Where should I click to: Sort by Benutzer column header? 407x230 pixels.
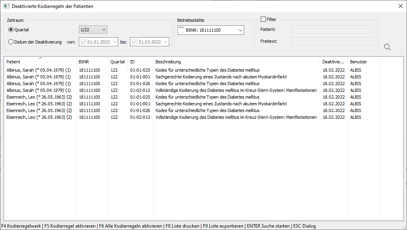(363, 62)
